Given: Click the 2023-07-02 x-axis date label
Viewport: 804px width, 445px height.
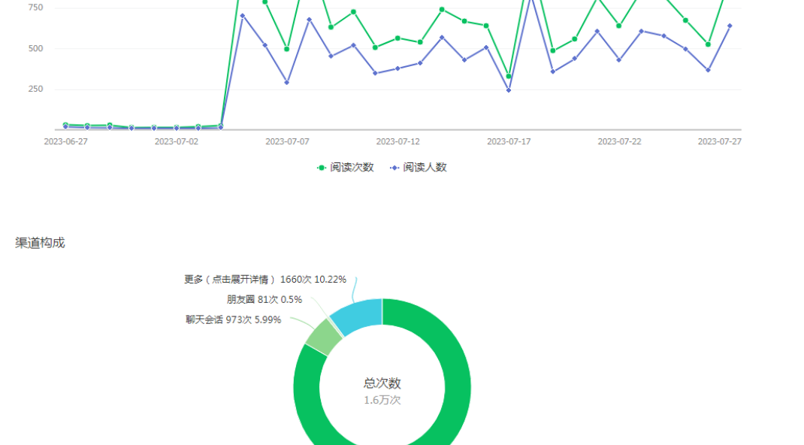Looking at the screenshot, I should point(177,141).
